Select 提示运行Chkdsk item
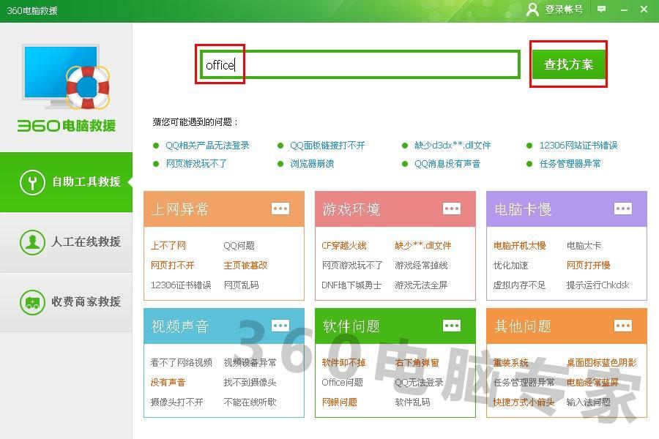This screenshot has width=659, height=439. point(597,285)
